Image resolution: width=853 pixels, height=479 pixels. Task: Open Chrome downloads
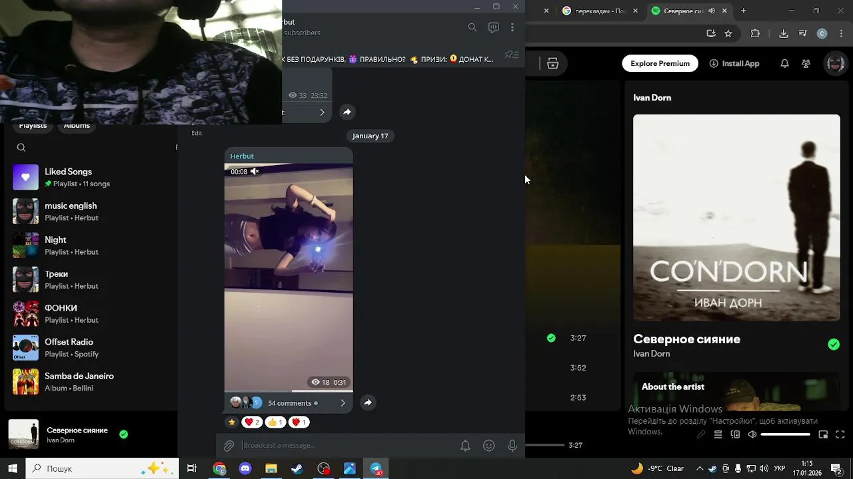[x=784, y=33]
